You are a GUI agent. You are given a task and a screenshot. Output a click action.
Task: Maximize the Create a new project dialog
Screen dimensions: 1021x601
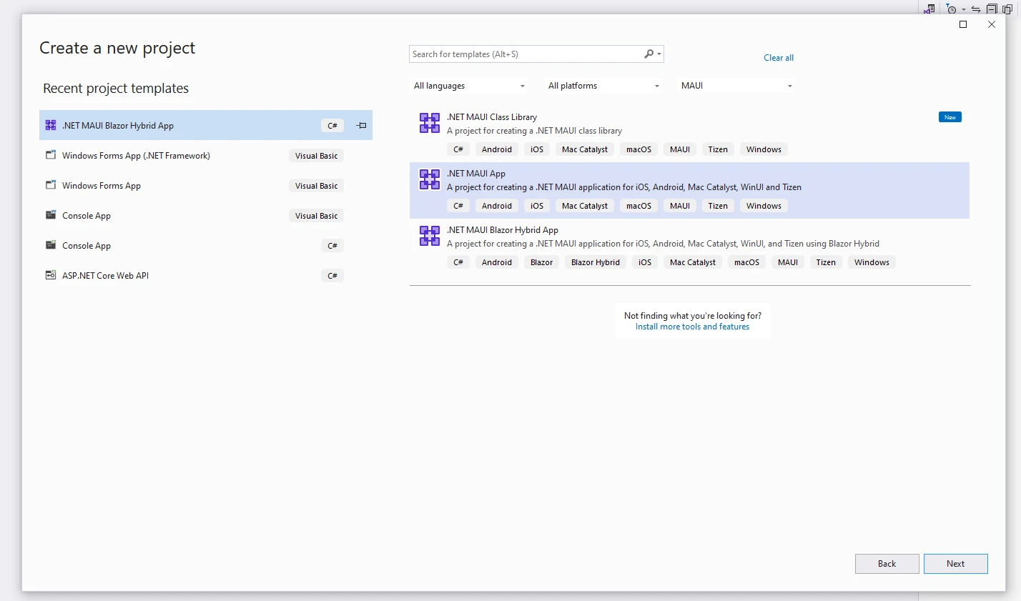[963, 24]
